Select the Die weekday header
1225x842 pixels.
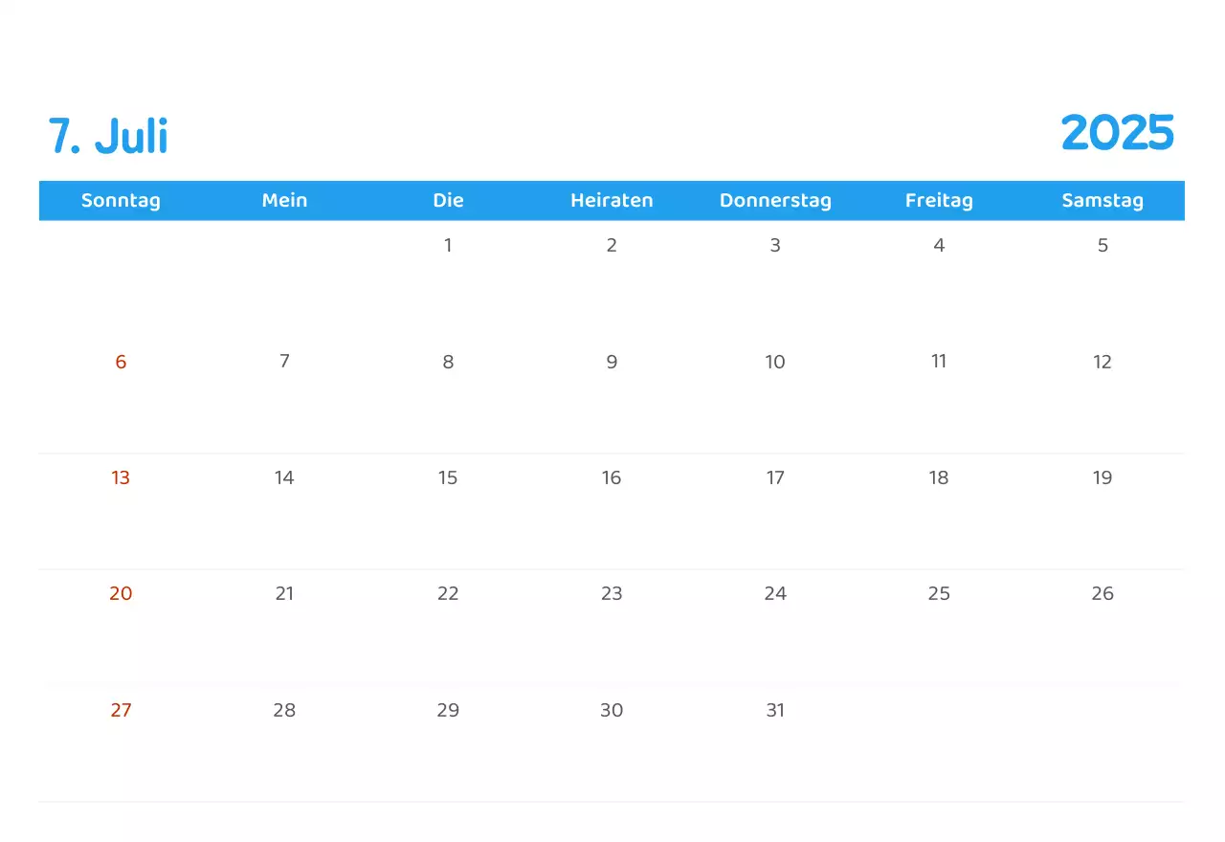(448, 200)
